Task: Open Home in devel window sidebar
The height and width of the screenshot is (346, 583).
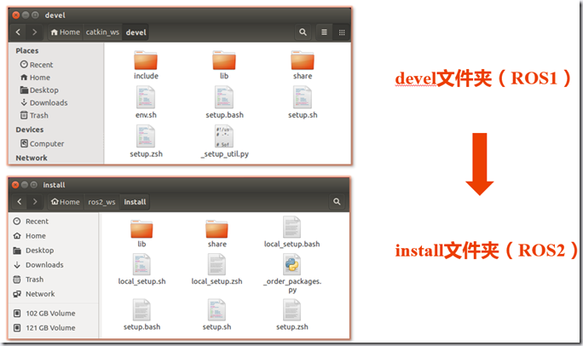Action: (35, 78)
